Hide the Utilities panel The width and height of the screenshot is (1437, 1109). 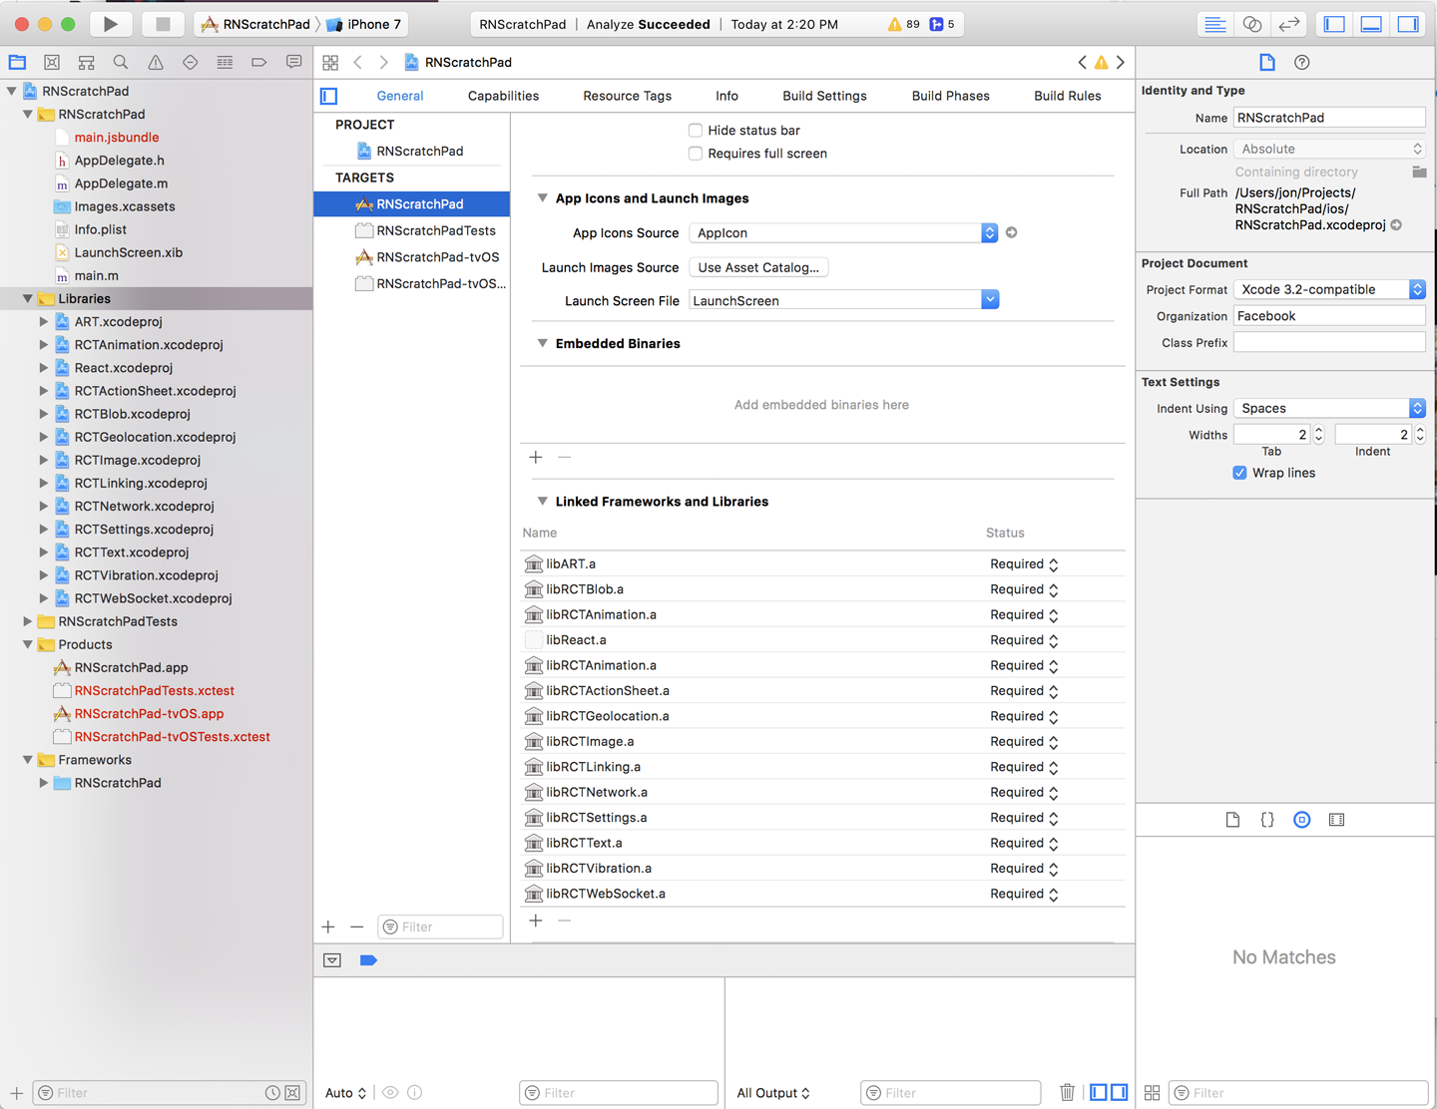(1407, 24)
